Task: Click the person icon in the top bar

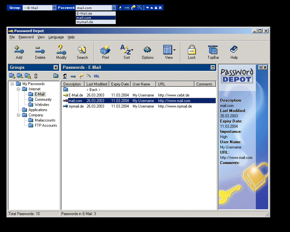Action: pos(120,7)
